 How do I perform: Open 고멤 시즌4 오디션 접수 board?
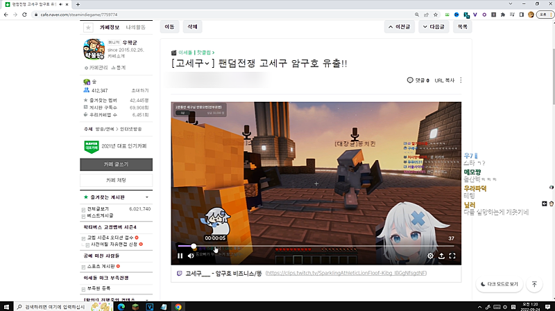pos(110,238)
